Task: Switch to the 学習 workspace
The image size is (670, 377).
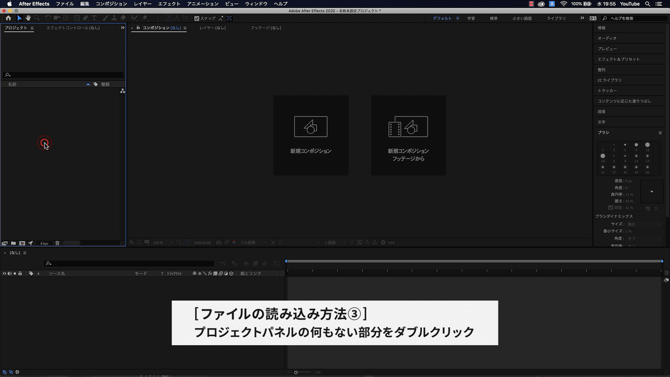Action: click(471, 18)
